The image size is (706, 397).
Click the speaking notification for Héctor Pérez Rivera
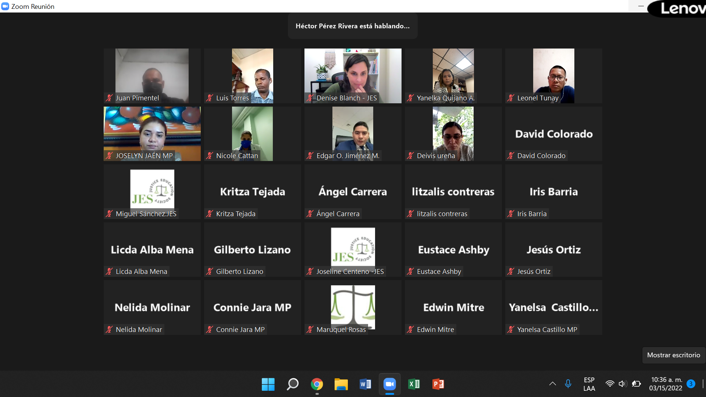tap(353, 26)
